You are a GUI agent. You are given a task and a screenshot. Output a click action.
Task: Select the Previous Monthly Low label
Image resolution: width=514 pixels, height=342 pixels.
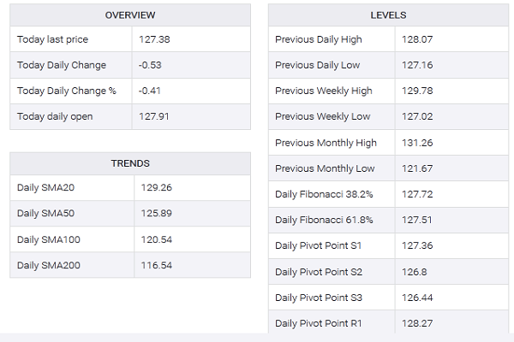[x=325, y=168]
